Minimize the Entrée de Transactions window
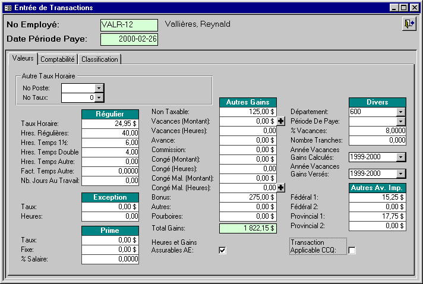423x284 pixels. 394,8
